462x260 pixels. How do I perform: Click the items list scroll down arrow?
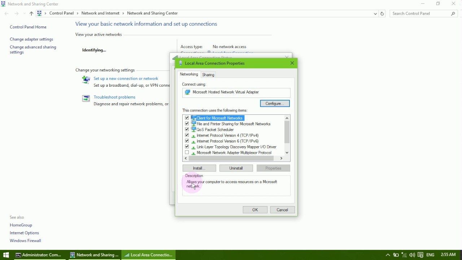pyautogui.click(x=287, y=153)
